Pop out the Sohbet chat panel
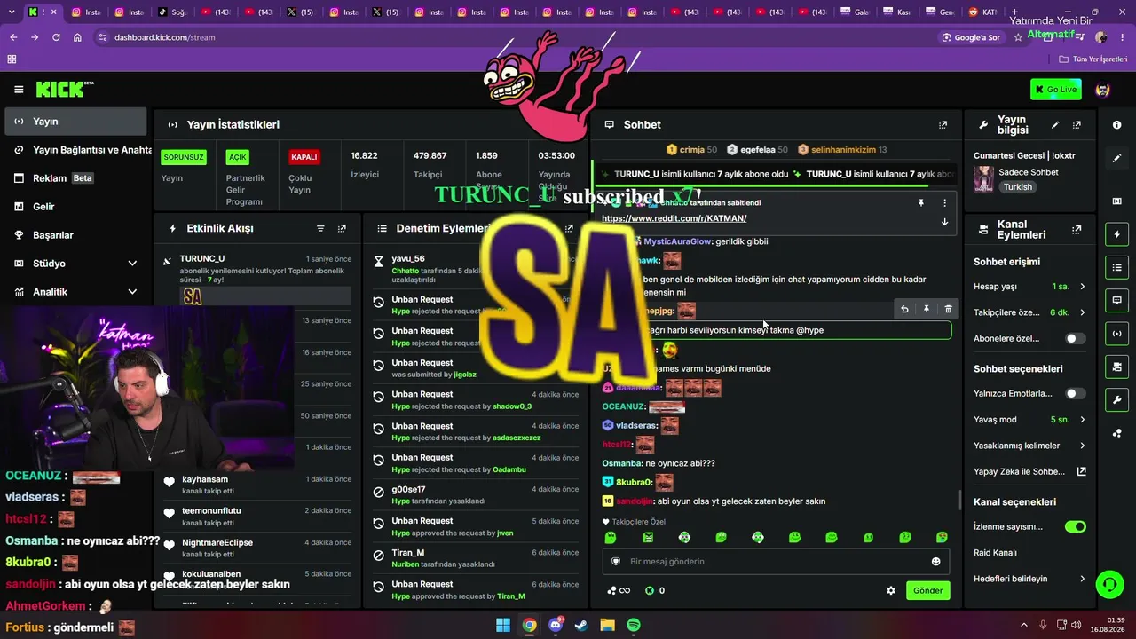Screen dimensions: 1136x639 (943, 125)
